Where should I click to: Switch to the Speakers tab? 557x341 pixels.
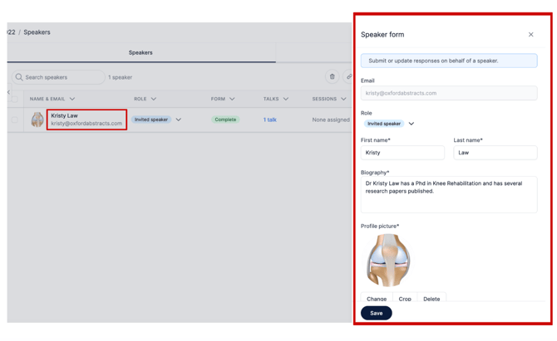point(140,52)
